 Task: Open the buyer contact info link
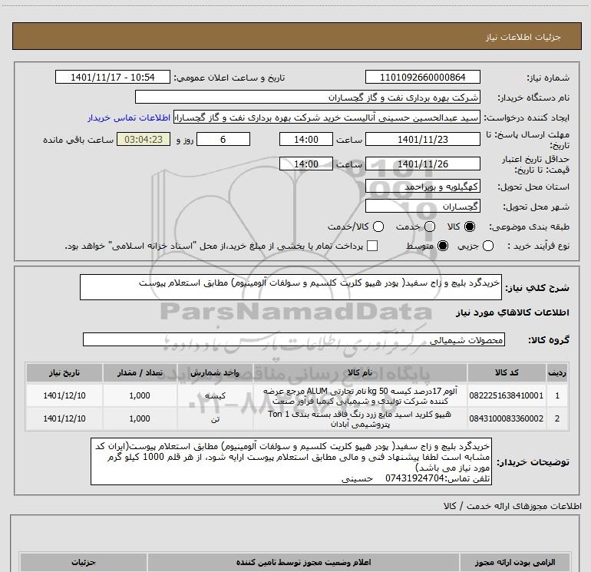click(x=129, y=117)
